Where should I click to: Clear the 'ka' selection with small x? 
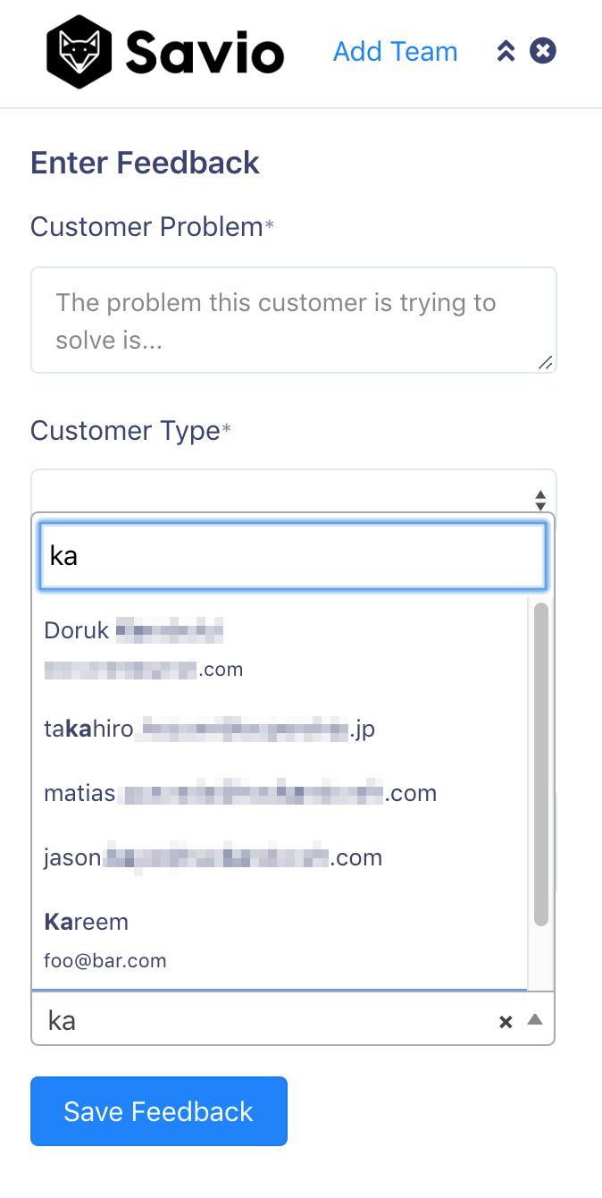pos(506,1022)
